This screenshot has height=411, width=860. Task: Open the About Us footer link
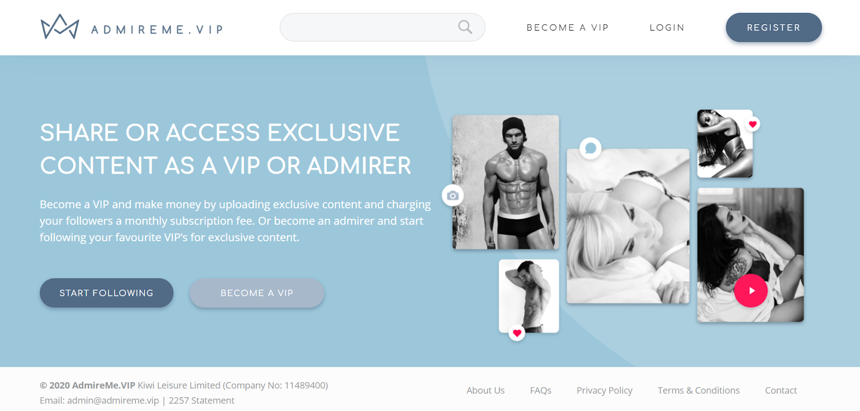[x=485, y=391]
